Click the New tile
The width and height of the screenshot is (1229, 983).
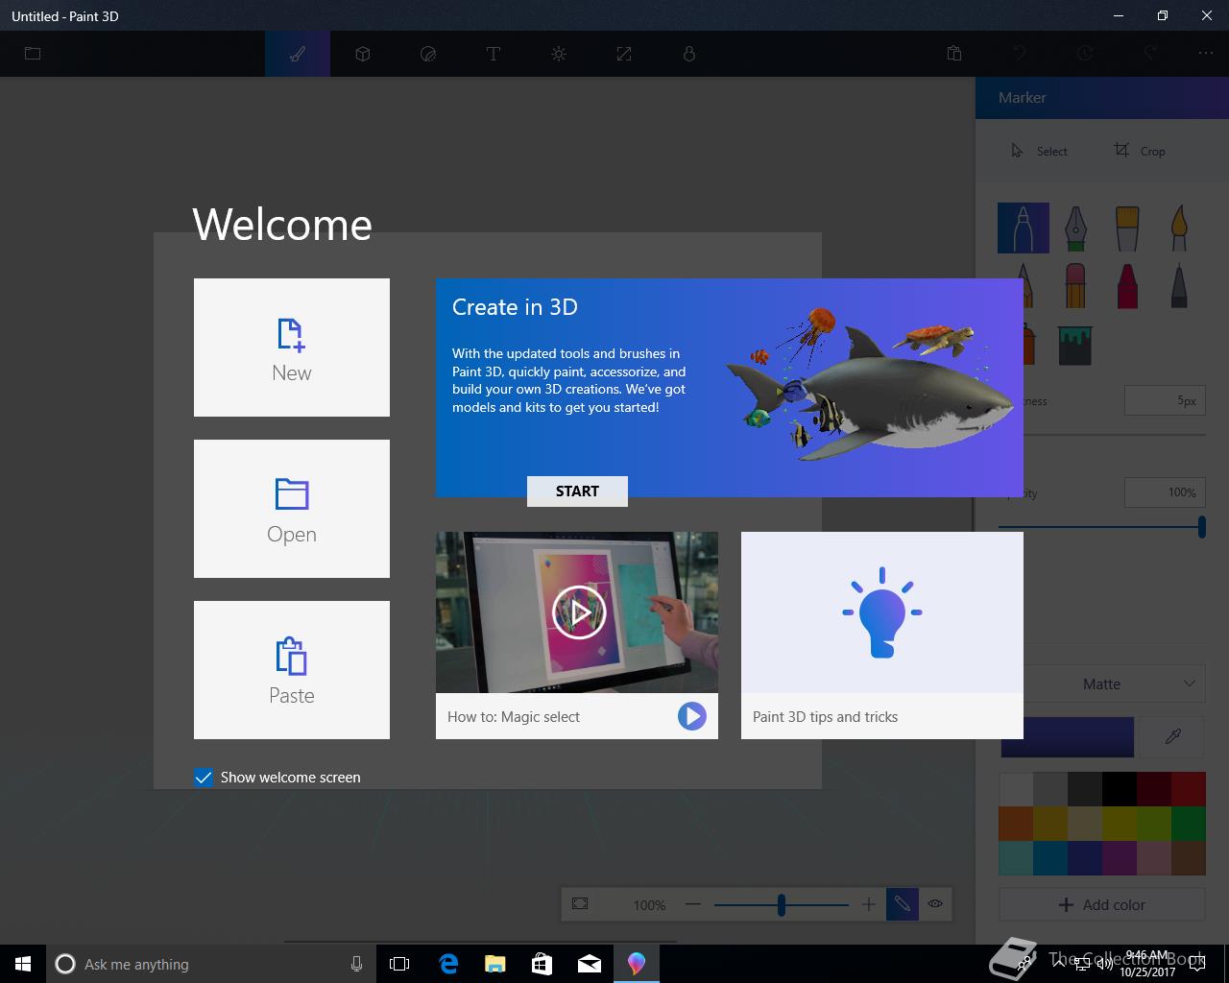point(292,348)
